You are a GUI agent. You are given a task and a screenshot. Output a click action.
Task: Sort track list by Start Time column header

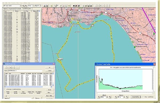point(26,11)
